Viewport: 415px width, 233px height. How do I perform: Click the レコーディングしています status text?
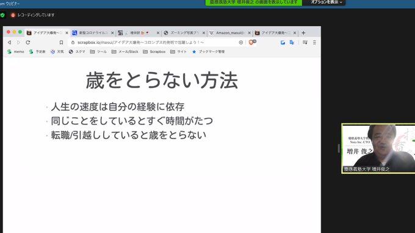36,15
